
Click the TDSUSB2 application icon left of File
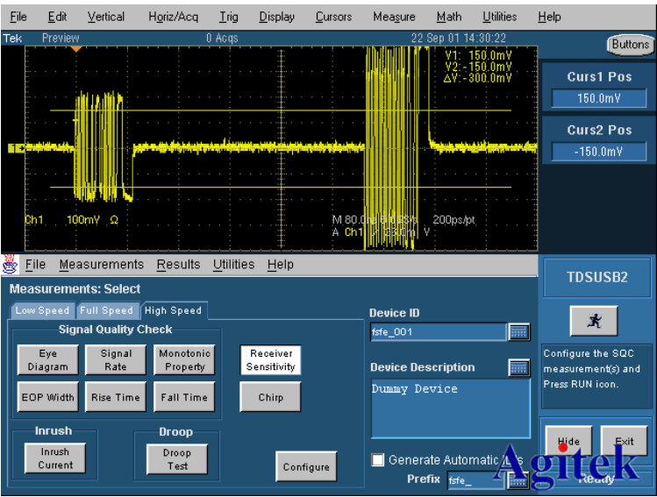click(x=11, y=265)
